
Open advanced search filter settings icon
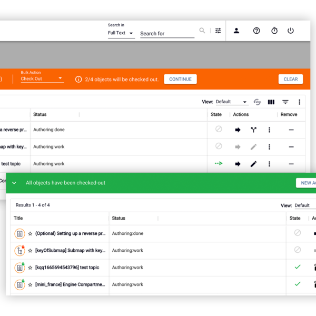coord(218,31)
